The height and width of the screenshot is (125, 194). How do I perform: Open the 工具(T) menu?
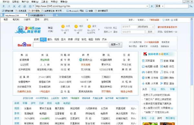point(45,2)
